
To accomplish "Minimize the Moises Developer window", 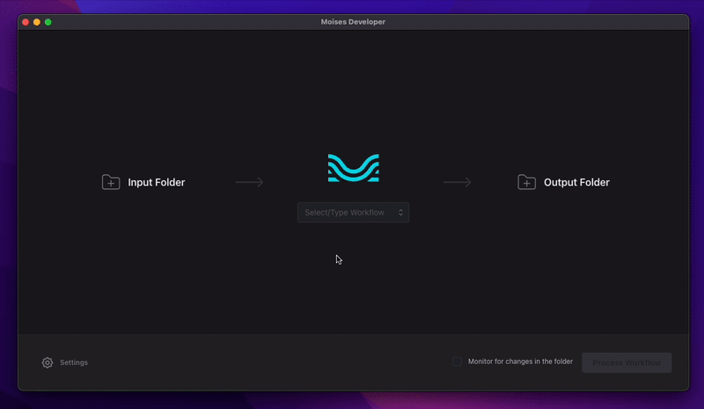I will [37, 22].
